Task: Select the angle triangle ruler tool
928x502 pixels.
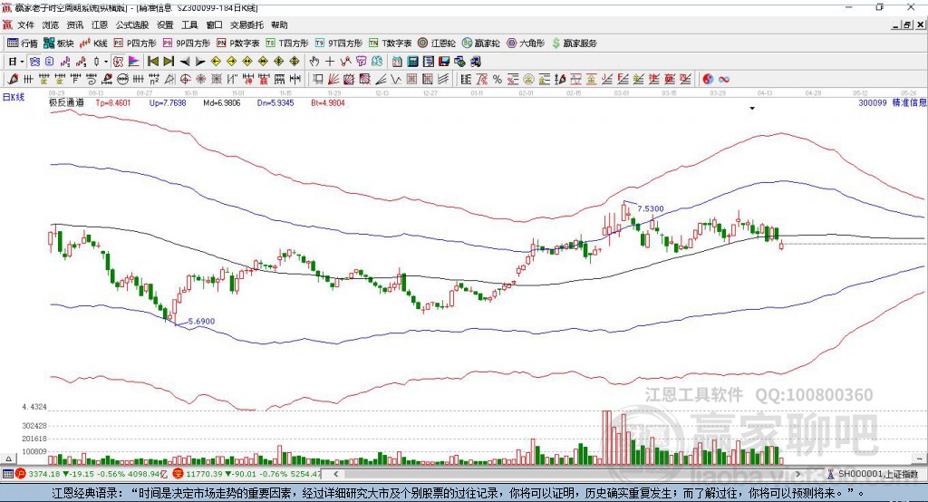Action: coord(169,80)
